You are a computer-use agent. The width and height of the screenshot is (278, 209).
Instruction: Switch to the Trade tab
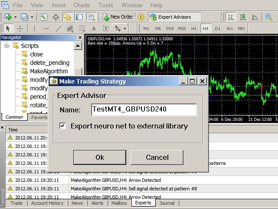[x=17, y=203]
